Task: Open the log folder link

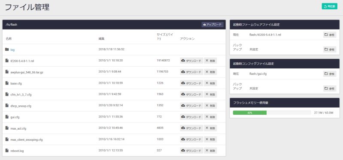Action: coord(12,50)
